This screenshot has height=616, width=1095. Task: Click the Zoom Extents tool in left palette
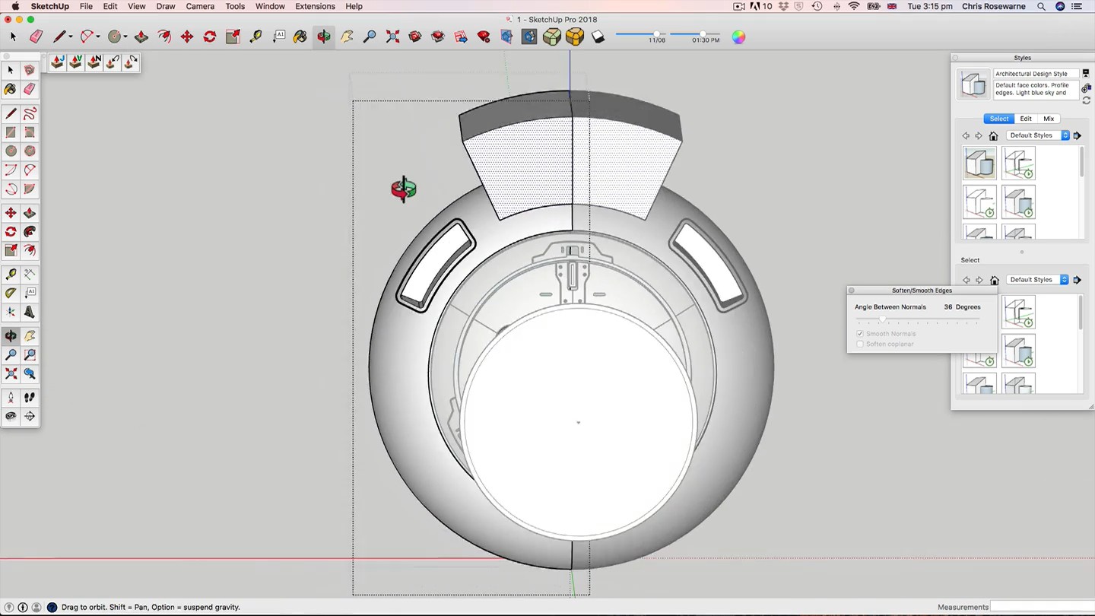(11, 373)
